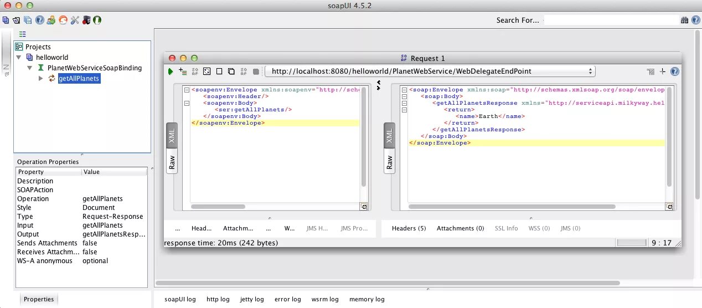Viewport: 702px width, 308px height.
Task: Open response WSS (0) tab
Action: tap(539, 228)
